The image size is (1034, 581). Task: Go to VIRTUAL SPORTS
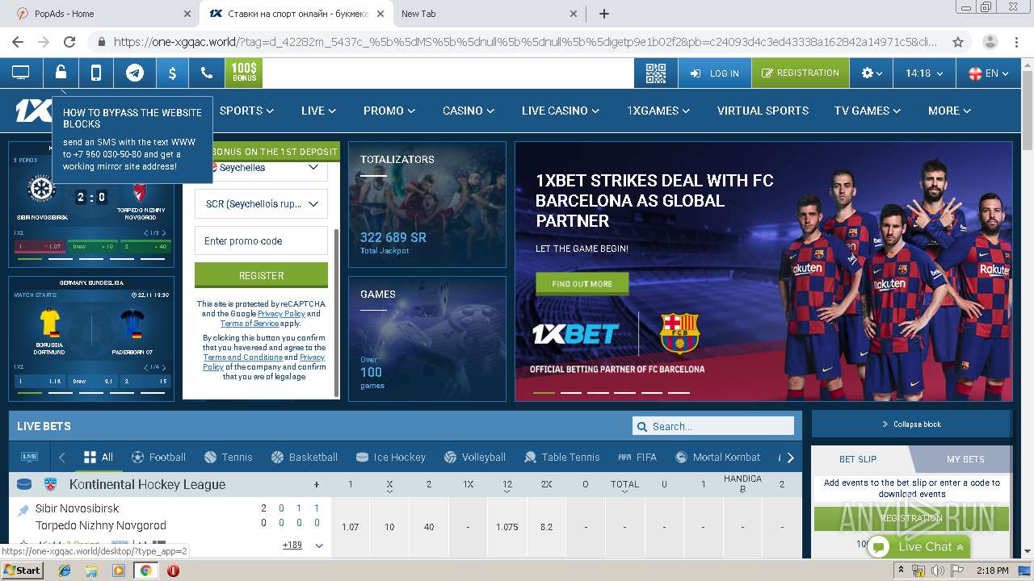coord(763,111)
